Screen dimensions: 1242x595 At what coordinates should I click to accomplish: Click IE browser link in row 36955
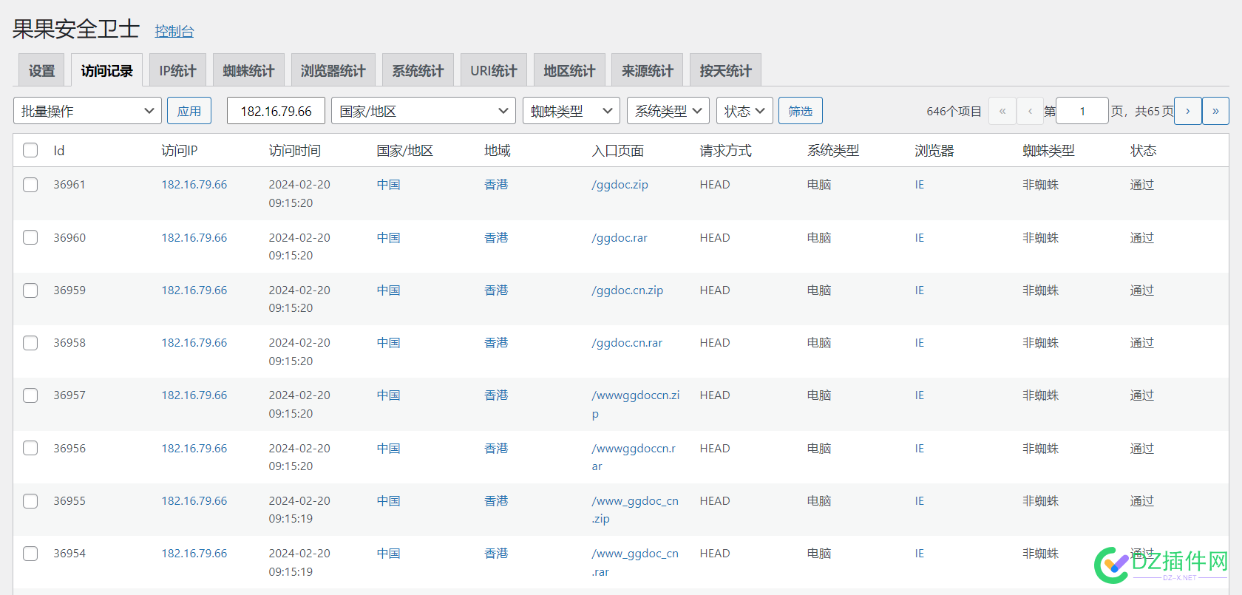tap(919, 501)
